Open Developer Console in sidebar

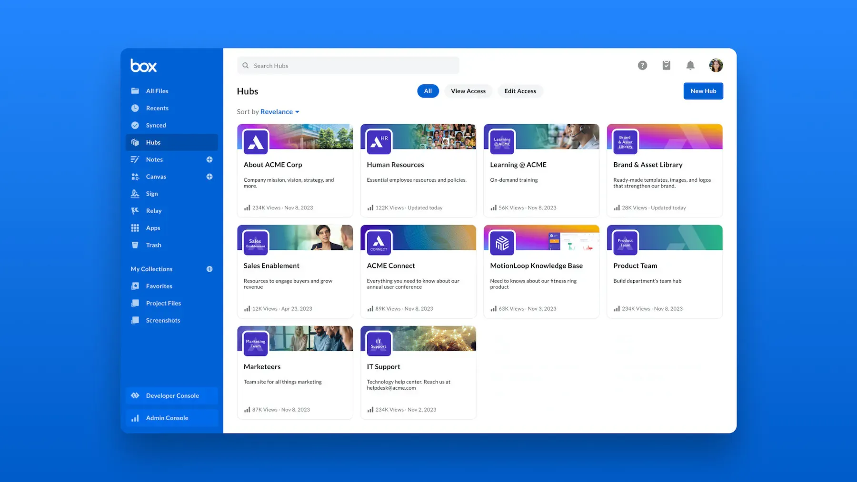pyautogui.click(x=172, y=396)
